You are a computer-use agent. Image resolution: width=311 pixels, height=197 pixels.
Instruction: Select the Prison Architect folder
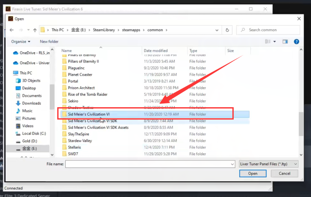[x=81, y=88]
